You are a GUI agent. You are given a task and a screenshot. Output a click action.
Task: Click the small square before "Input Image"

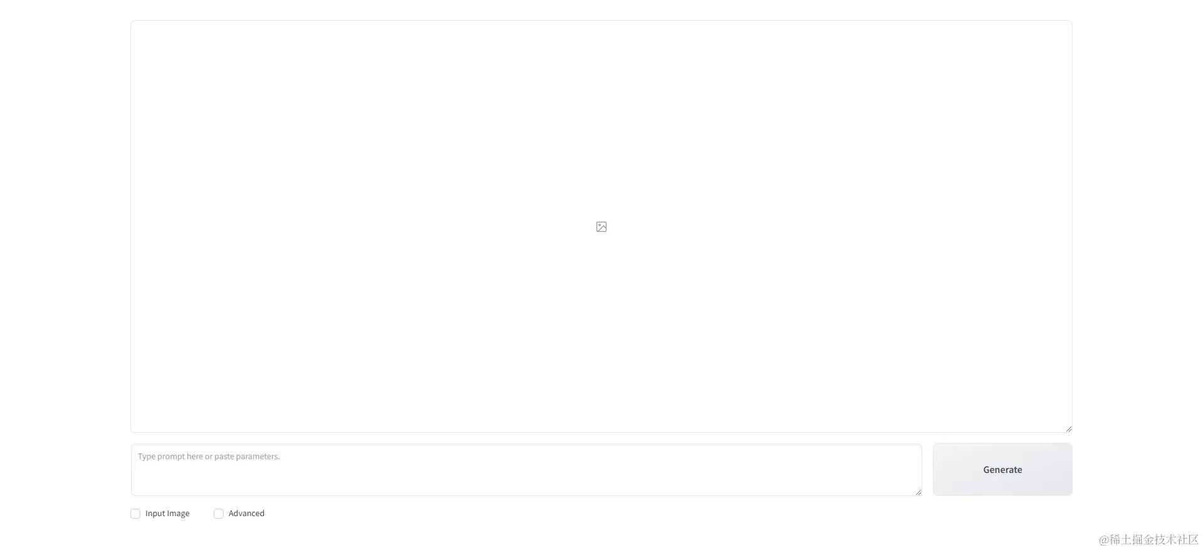tap(135, 514)
